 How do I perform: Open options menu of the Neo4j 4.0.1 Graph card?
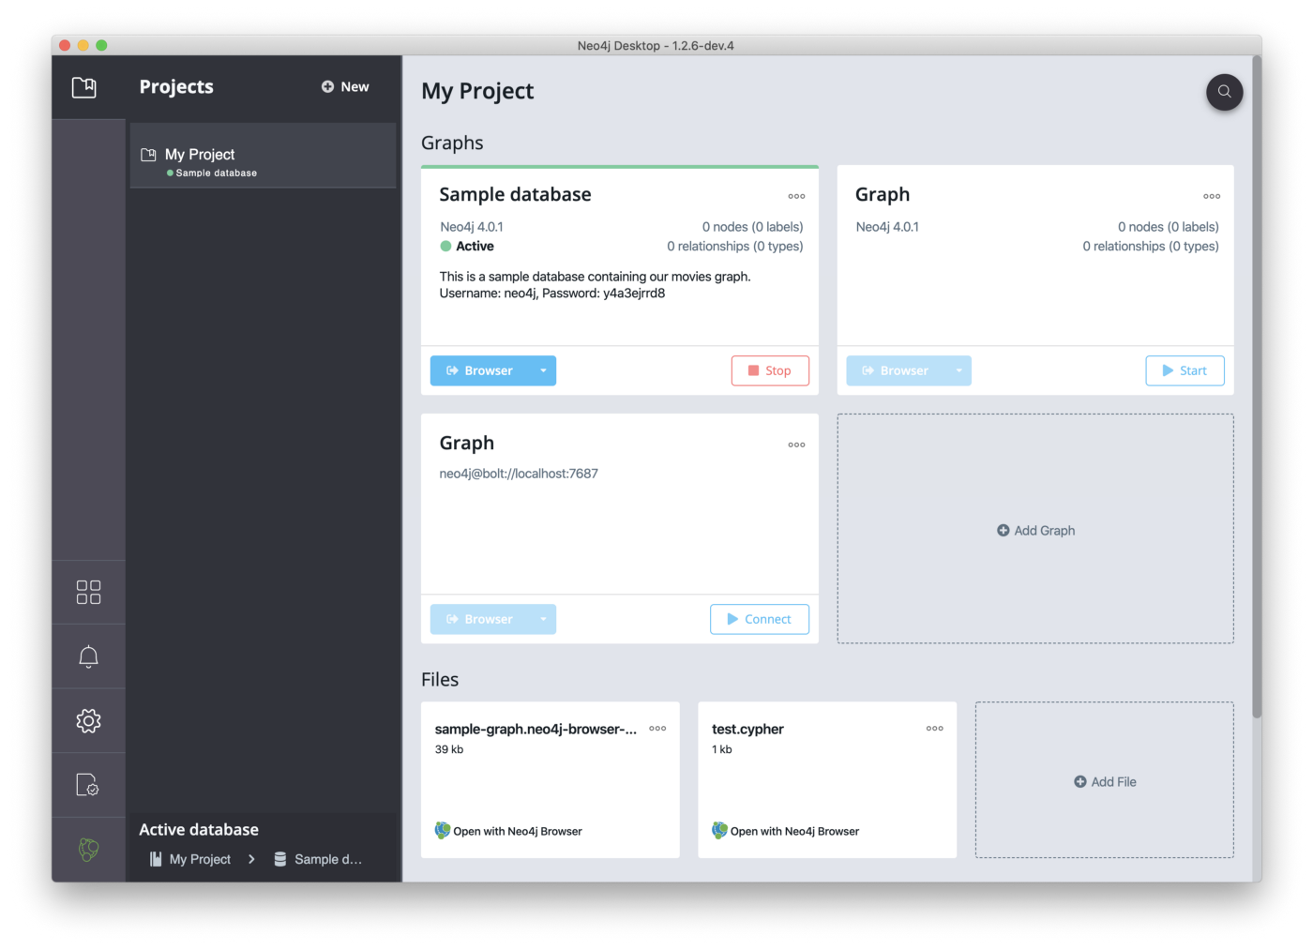point(1212,196)
